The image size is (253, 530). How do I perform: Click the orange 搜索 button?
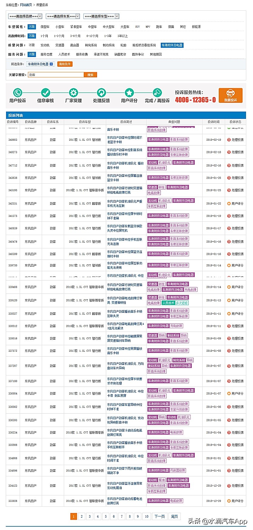tap(90, 75)
